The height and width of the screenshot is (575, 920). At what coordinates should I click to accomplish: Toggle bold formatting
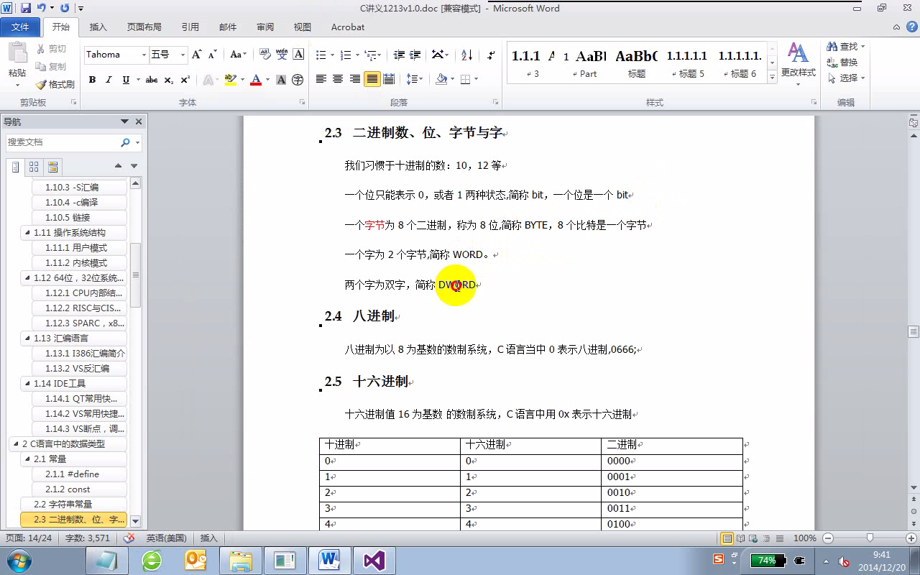click(x=92, y=80)
